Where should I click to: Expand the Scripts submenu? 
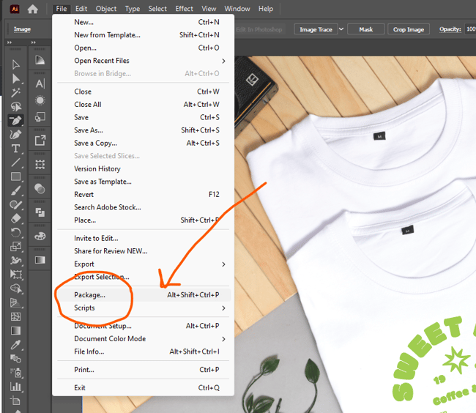[x=223, y=308]
